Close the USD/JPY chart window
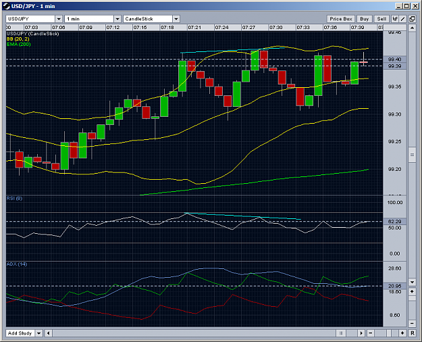 (415, 6)
